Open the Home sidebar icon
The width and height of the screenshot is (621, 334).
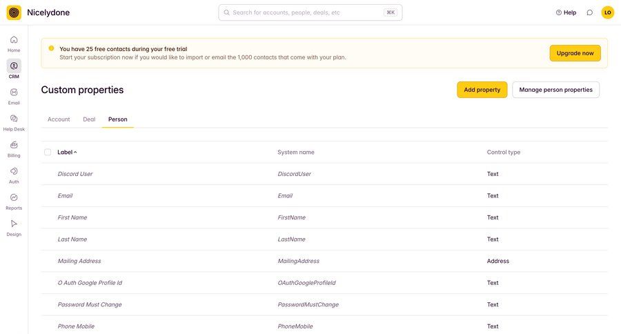pos(14,40)
